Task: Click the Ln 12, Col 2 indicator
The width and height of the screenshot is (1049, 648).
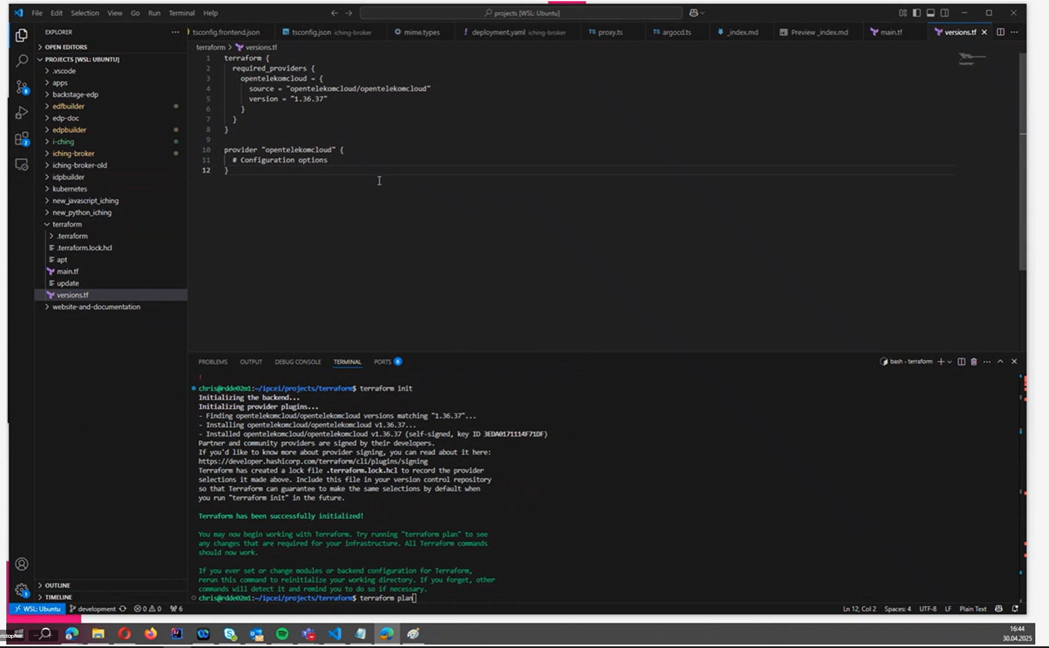Action: [x=859, y=609]
